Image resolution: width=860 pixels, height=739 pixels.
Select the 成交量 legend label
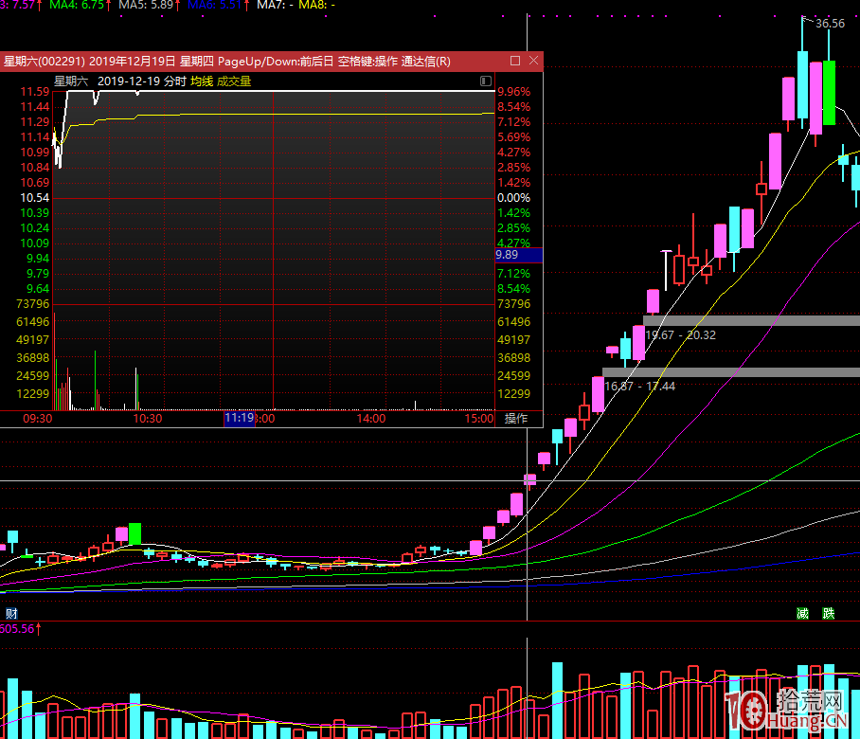click(x=234, y=81)
